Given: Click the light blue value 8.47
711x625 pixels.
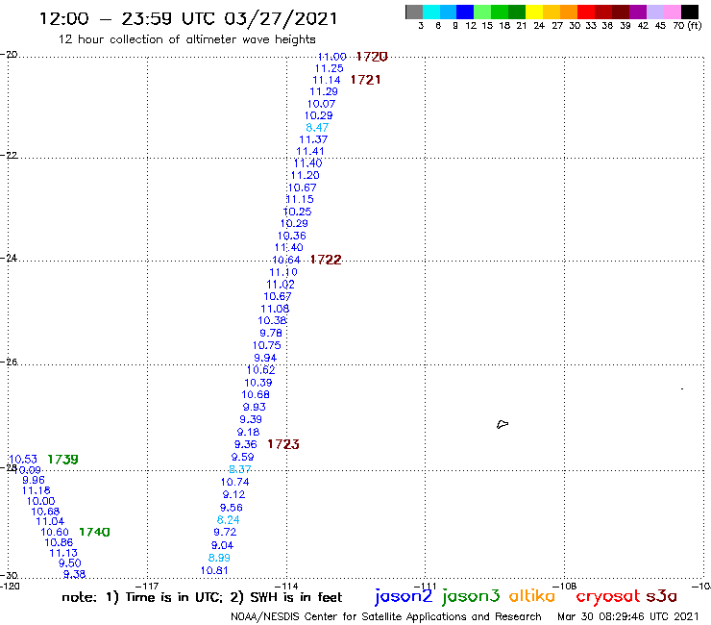Looking at the screenshot, I should pos(317,128).
